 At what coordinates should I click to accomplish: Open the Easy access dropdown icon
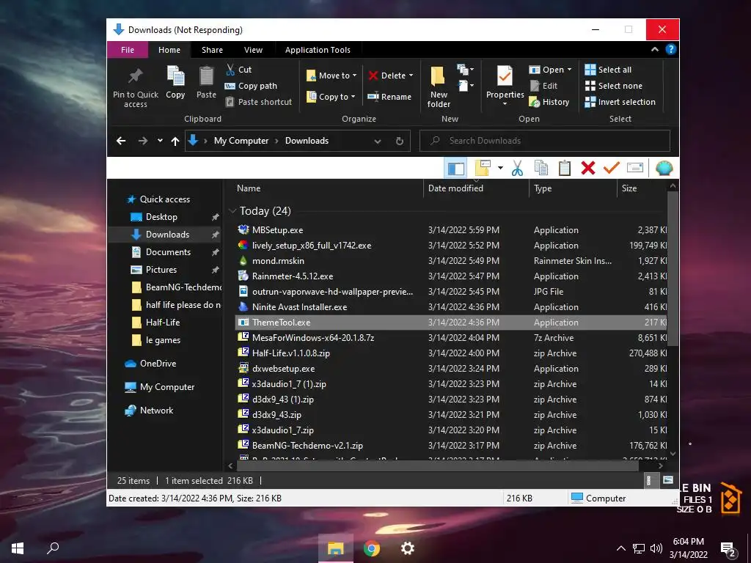point(465,87)
